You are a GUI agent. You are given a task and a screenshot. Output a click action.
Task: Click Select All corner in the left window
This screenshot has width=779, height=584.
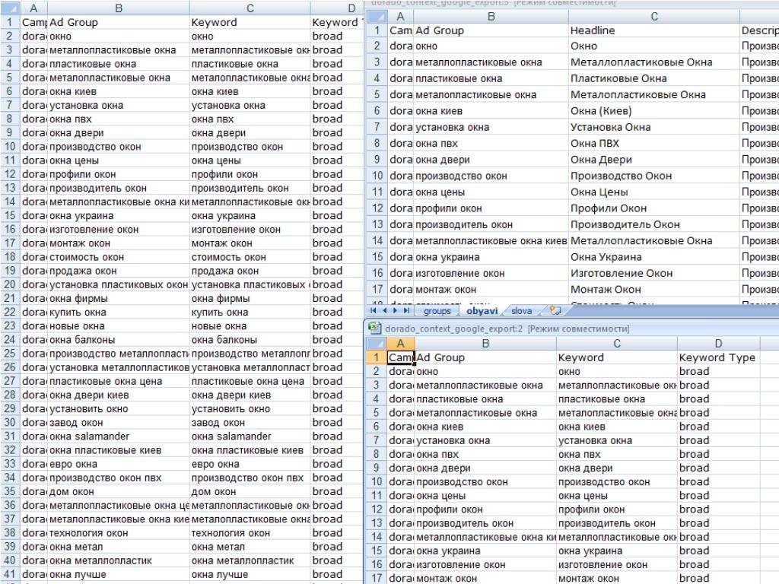tap(10, 8)
